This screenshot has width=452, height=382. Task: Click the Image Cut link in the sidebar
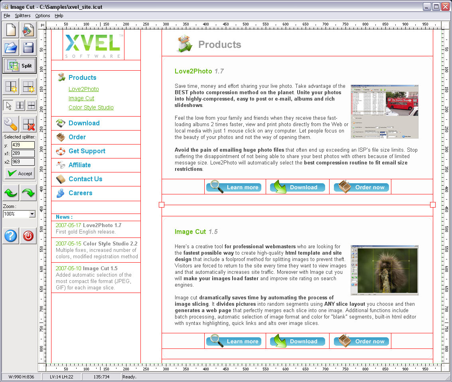tap(81, 98)
